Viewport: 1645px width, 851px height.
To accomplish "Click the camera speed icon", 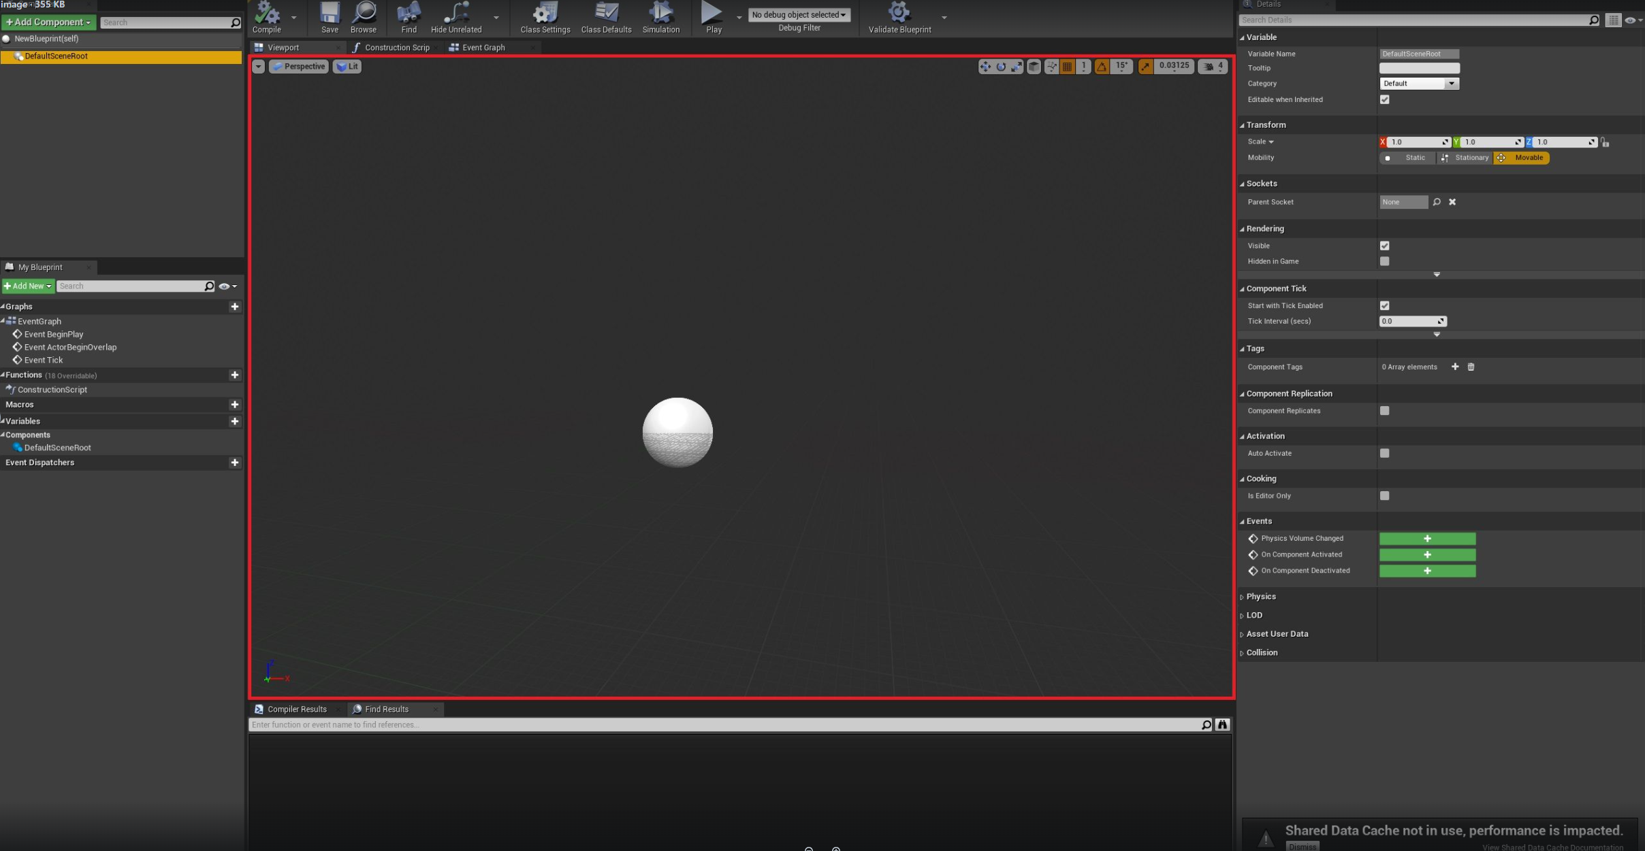I will (x=1209, y=67).
